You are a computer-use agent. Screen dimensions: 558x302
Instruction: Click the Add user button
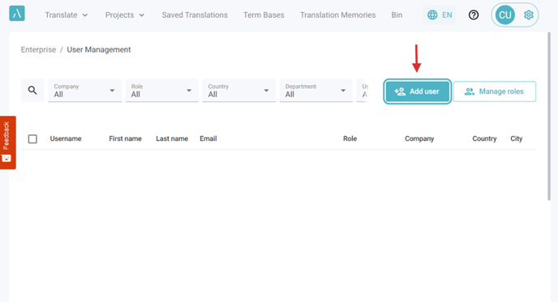pyautogui.click(x=418, y=91)
